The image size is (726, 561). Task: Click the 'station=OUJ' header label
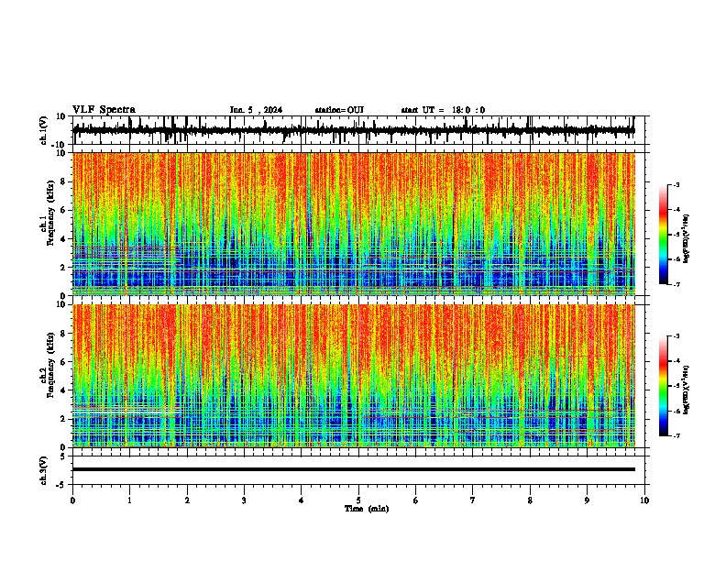pos(339,110)
